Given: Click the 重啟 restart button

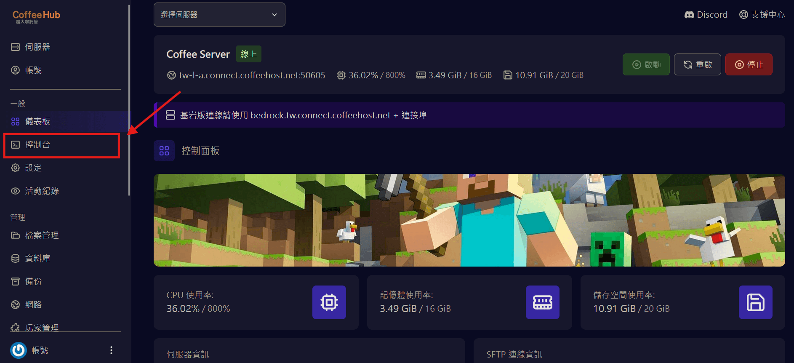Looking at the screenshot, I should coord(698,64).
